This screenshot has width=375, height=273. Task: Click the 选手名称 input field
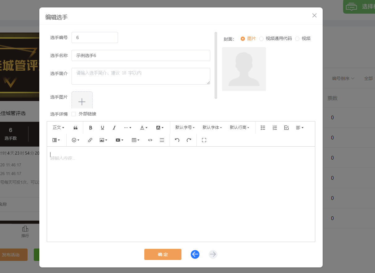(141, 55)
